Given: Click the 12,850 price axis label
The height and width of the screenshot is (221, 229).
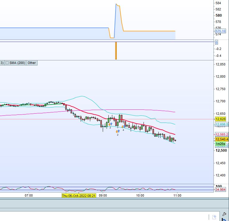Looking at the screenshot, I should click(x=221, y=64).
